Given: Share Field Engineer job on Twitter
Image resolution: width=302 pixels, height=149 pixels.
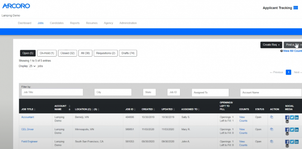Looking at the screenshot, I should [292, 142].
